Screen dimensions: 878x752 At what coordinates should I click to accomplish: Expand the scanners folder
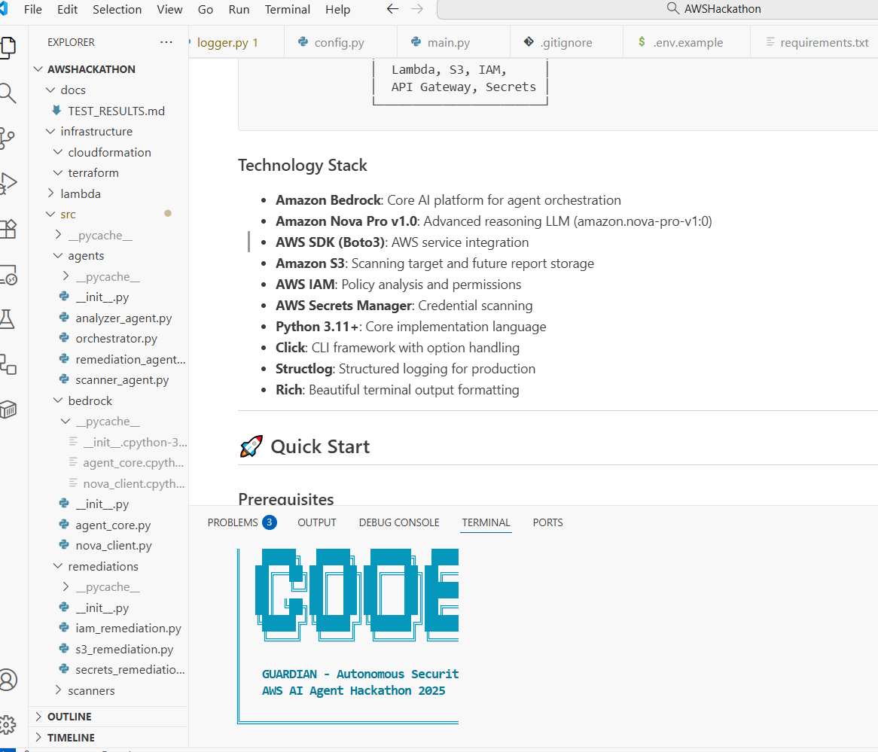click(x=108, y=691)
